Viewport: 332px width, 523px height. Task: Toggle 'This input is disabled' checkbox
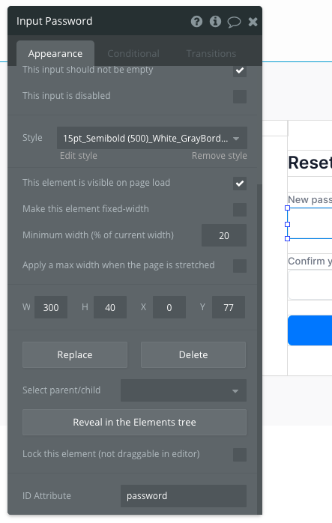[x=240, y=97]
